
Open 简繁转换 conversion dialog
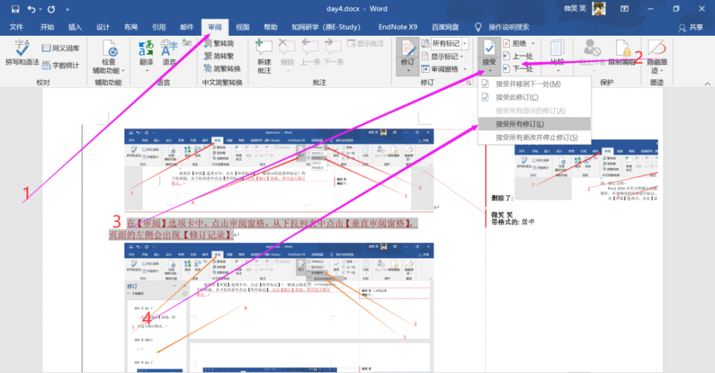tap(222, 69)
